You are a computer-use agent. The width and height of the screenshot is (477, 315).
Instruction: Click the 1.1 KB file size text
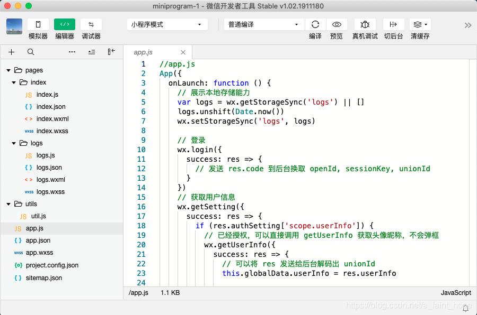tap(170, 293)
